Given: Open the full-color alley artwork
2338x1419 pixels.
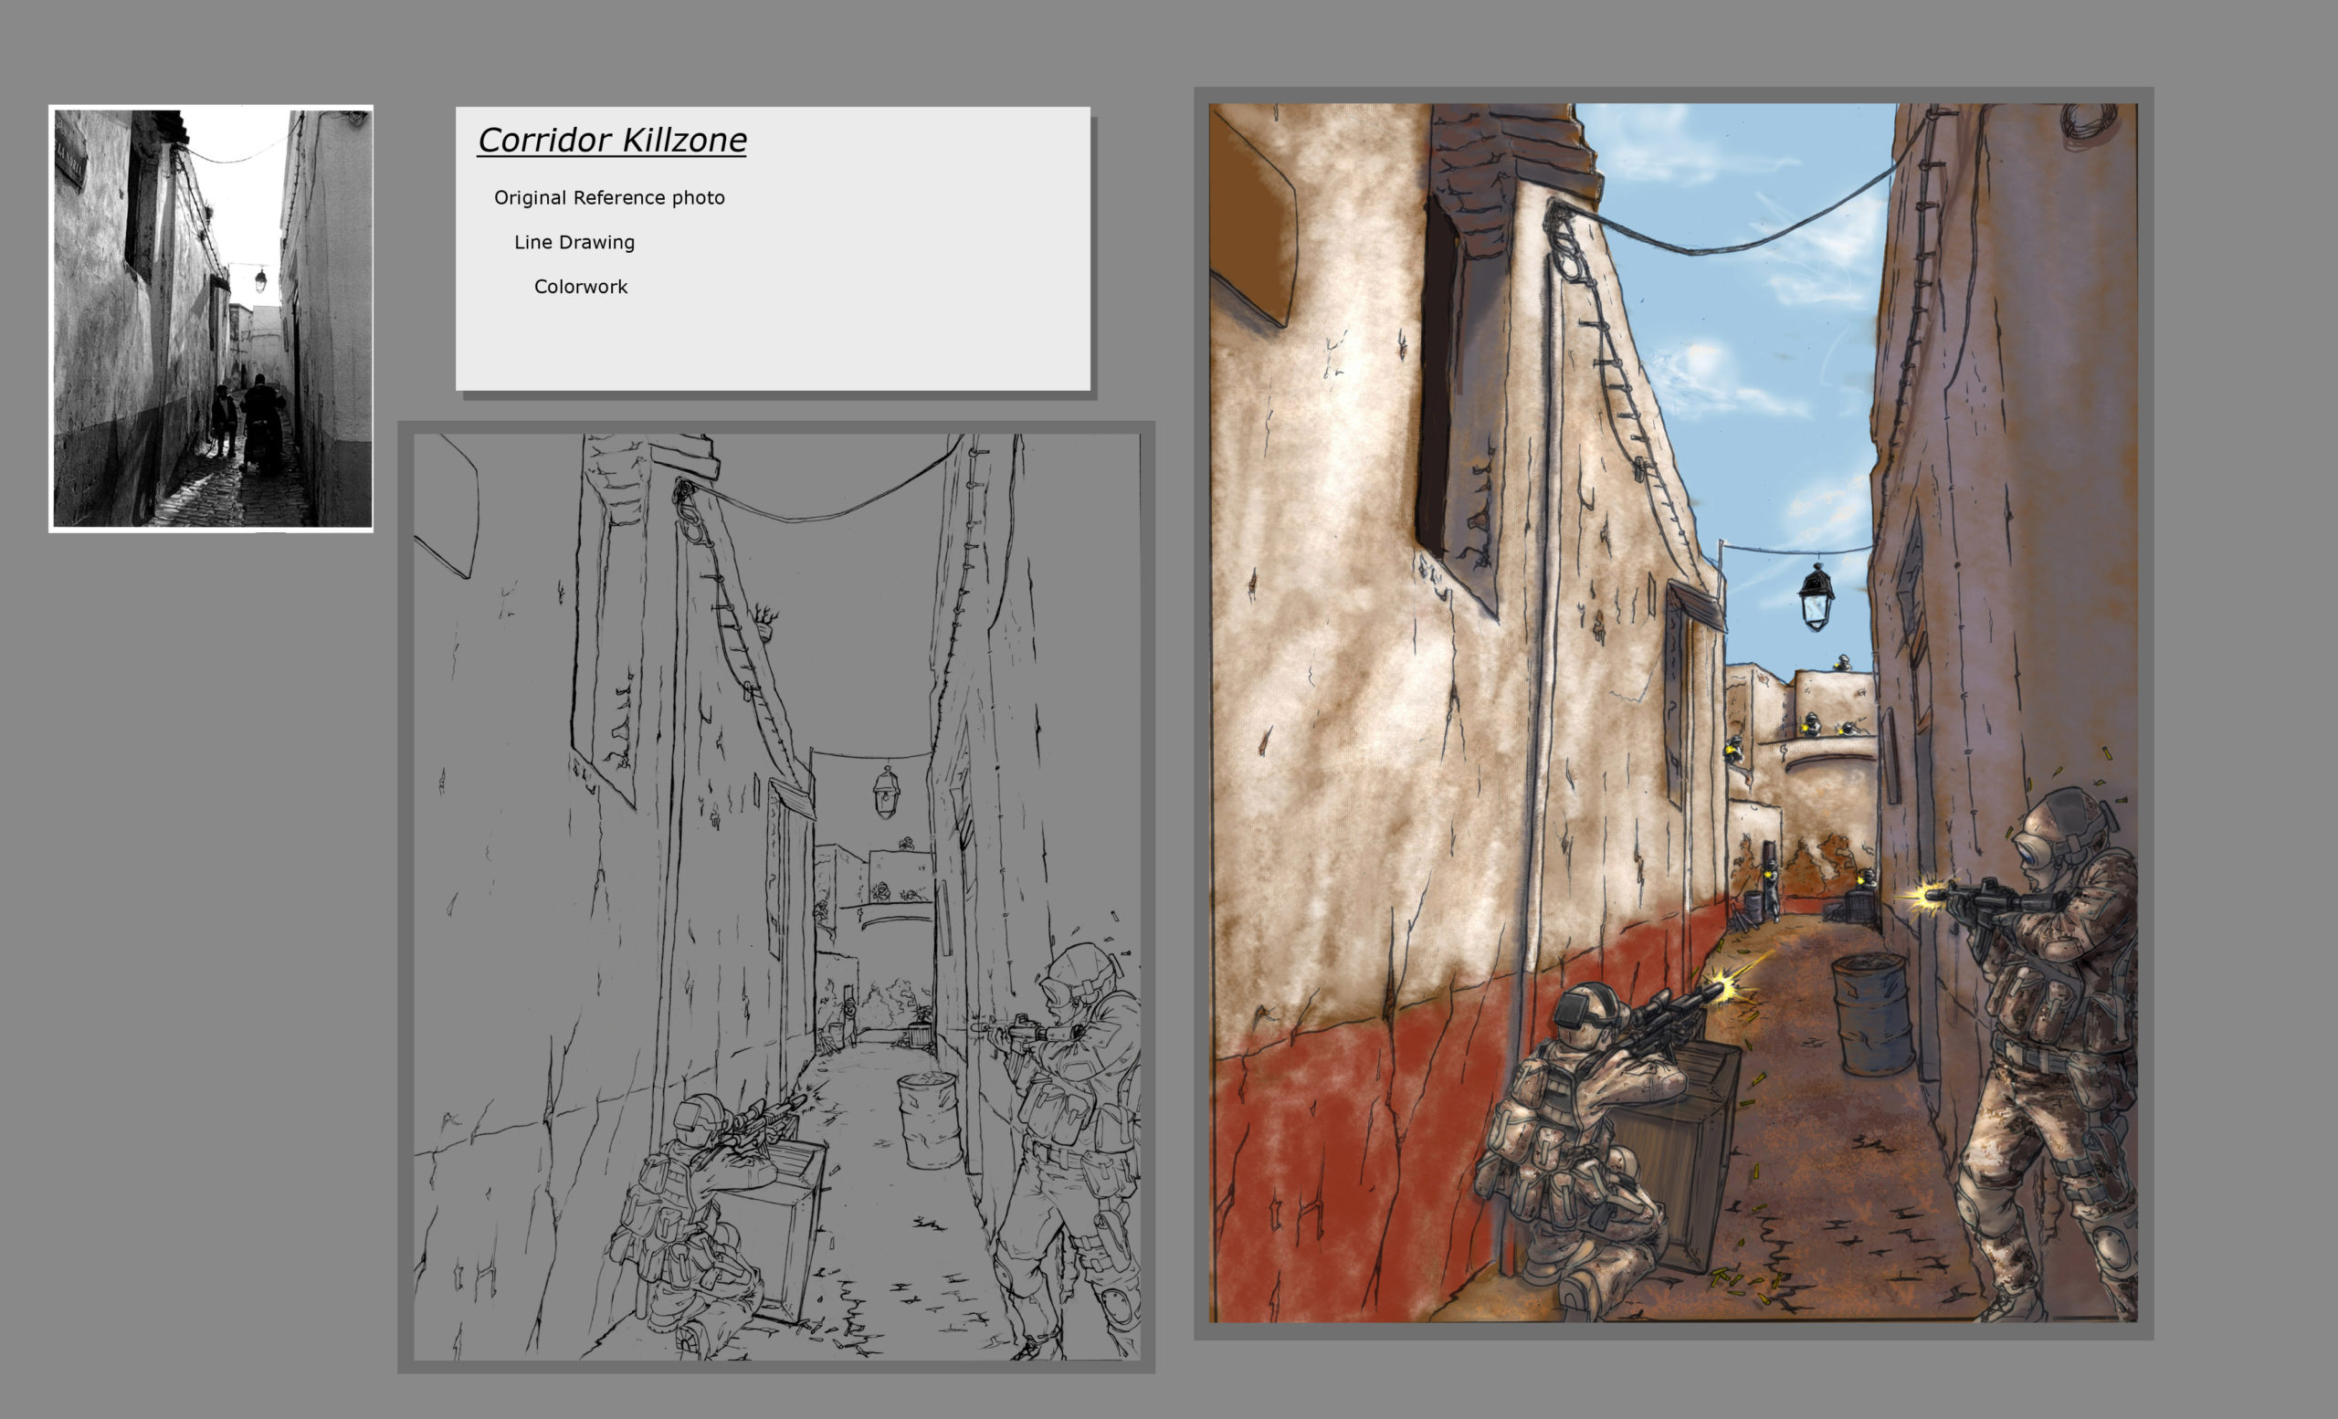Looking at the screenshot, I should pos(1673,712).
